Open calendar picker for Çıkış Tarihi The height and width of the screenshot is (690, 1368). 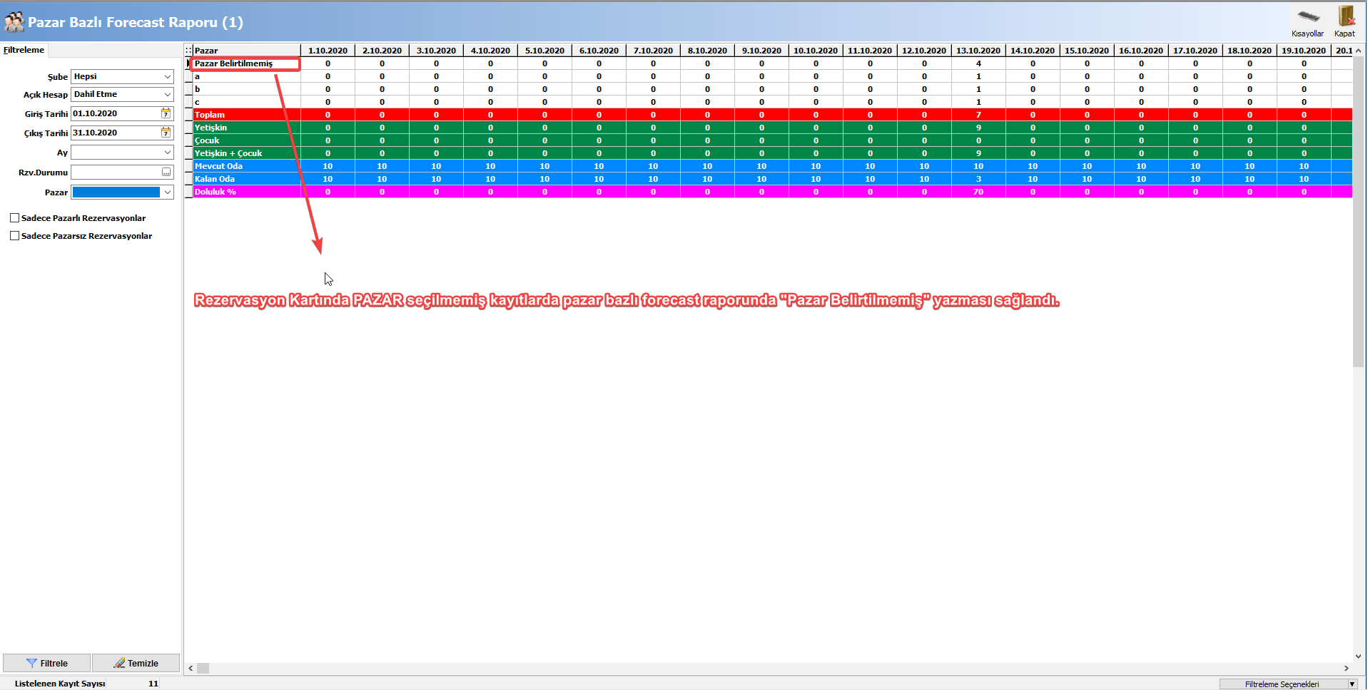click(x=166, y=133)
